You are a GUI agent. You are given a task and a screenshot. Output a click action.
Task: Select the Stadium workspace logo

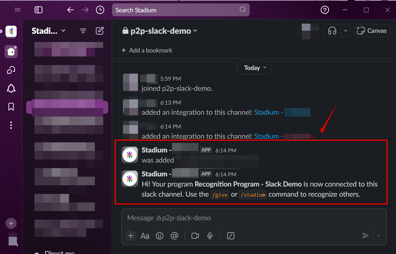[11, 31]
